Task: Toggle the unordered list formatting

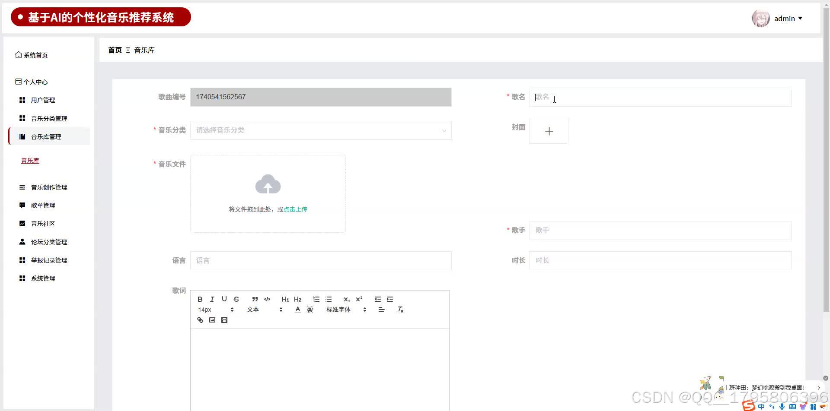Action: pos(329,299)
